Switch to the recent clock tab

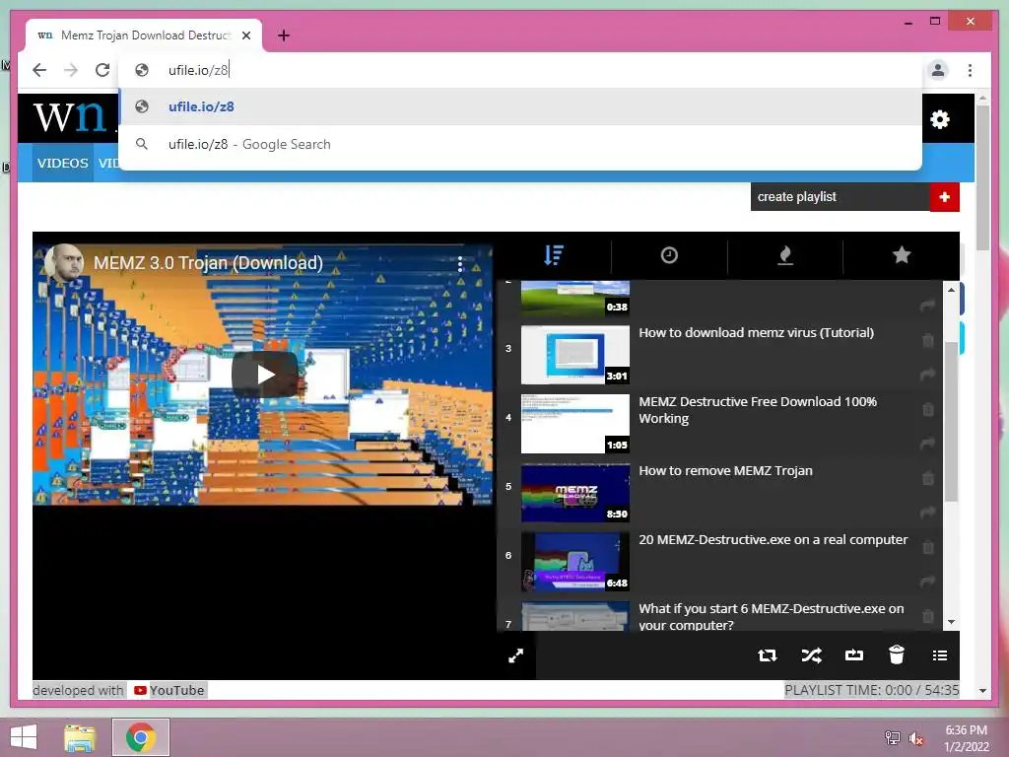(669, 255)
